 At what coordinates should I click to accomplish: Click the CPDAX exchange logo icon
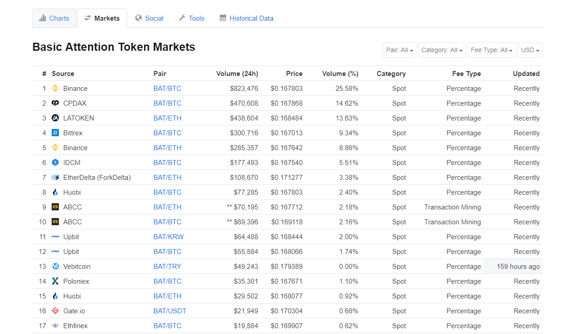[x=55, y=103]
